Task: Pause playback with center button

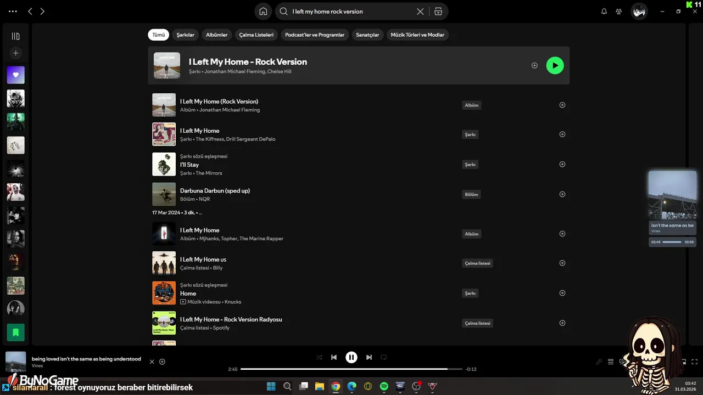Action: pos(351,357)
